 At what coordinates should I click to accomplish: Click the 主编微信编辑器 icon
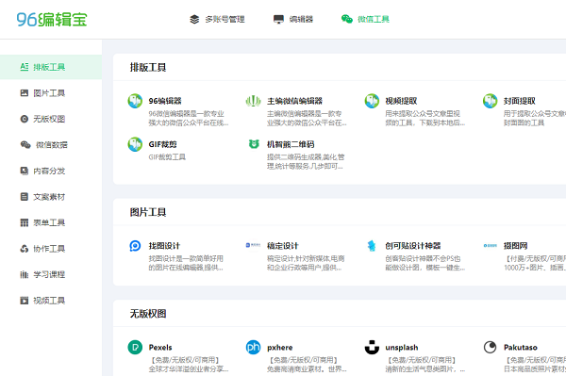click(254, 101)
